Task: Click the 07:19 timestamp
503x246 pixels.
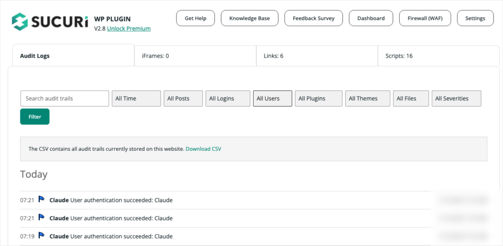Action: [27, 237]
